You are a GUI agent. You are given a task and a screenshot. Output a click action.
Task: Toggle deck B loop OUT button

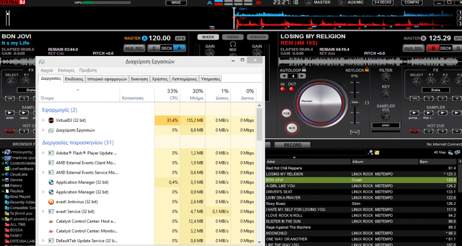pos(292,90)
